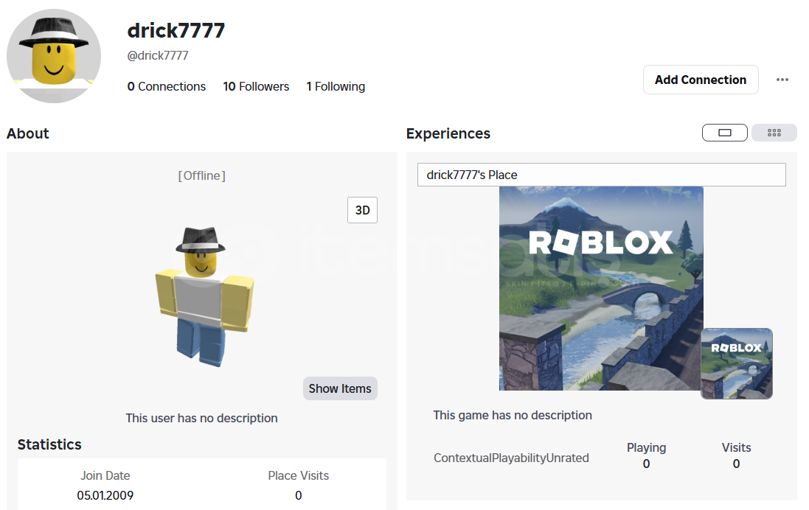Switch Experiences to grid view
The width and height of the screenshot is (809, 510).
[x=774, y=133]
